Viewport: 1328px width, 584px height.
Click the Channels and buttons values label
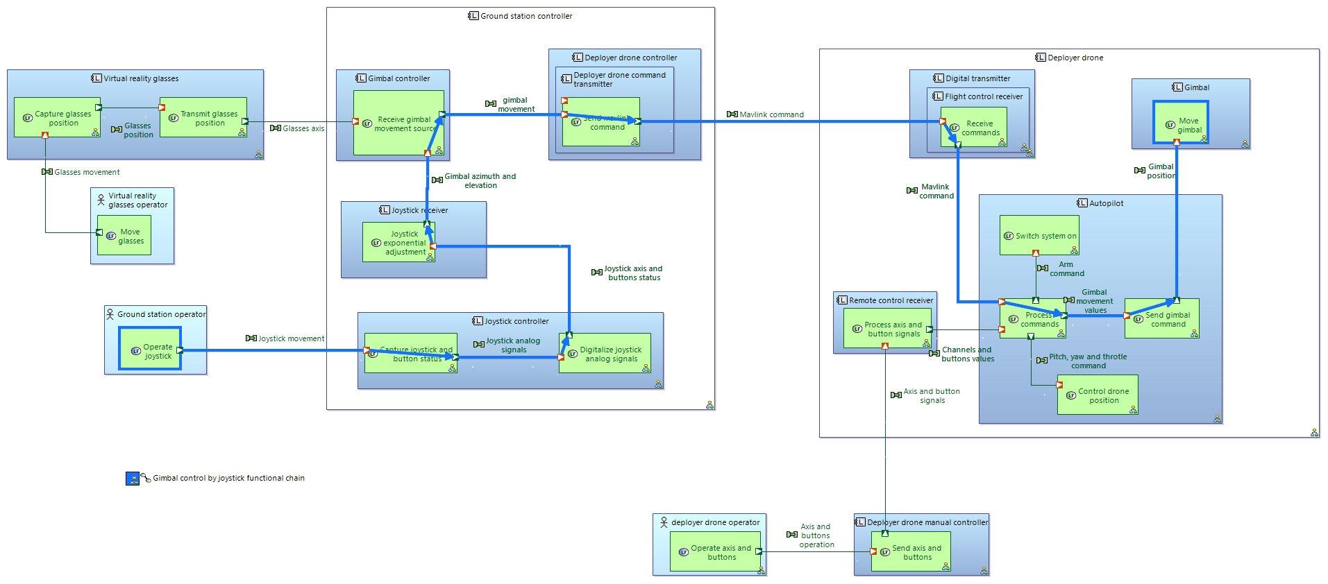tap(968, 354)
